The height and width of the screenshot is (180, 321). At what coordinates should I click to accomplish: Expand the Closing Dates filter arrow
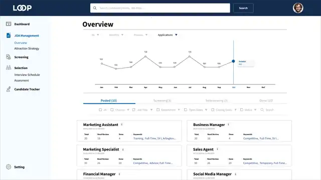pos(235,110)
